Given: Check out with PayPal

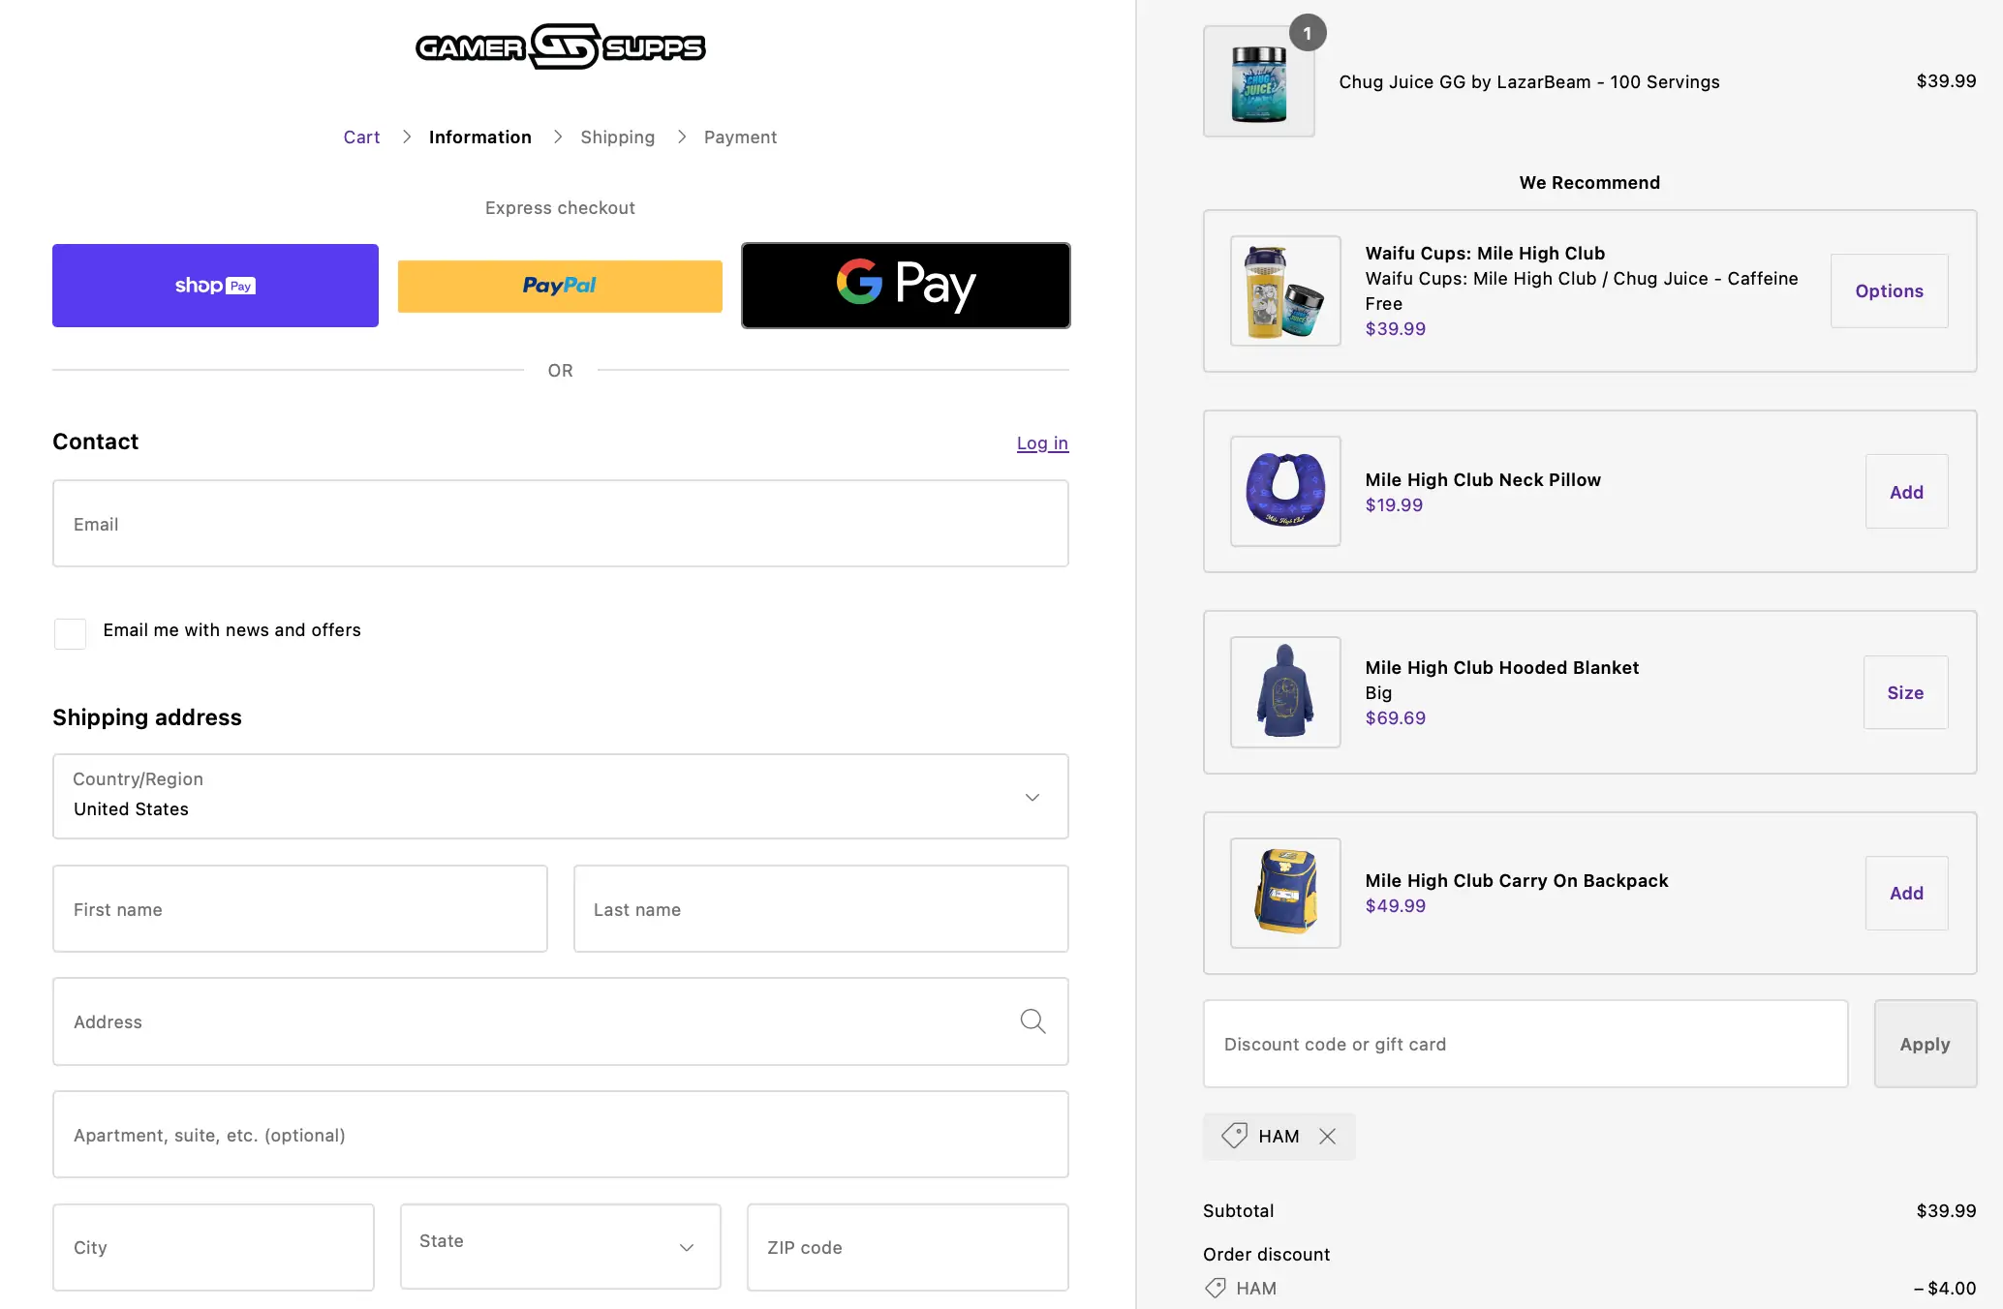Looking at the screenshot, I should coord(560,286).
